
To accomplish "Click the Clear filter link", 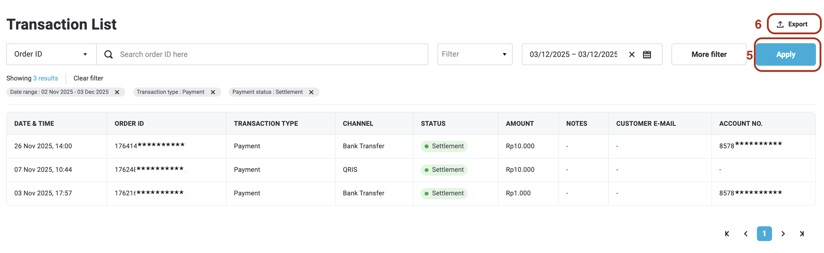I will tap(88, 78).
